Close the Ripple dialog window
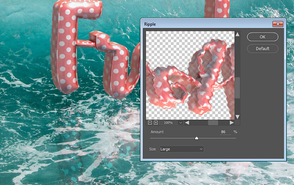This screenshot has width=294, height=185. pos(278,24)
